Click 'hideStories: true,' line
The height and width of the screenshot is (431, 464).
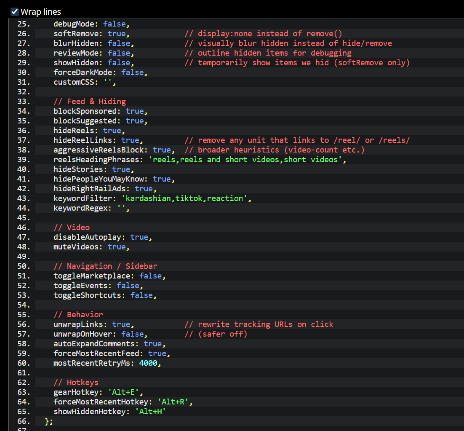pyautogui.click(x=94, y=170)
